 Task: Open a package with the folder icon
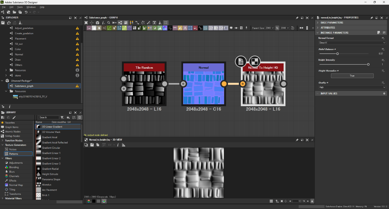(14, 12)
